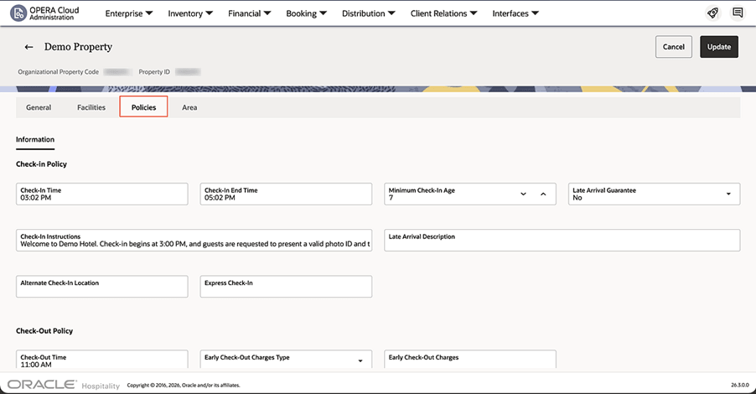The width and height of the screenshot is (756, 394).
Task: Switch to the General tab
Action: click(39, 107)
